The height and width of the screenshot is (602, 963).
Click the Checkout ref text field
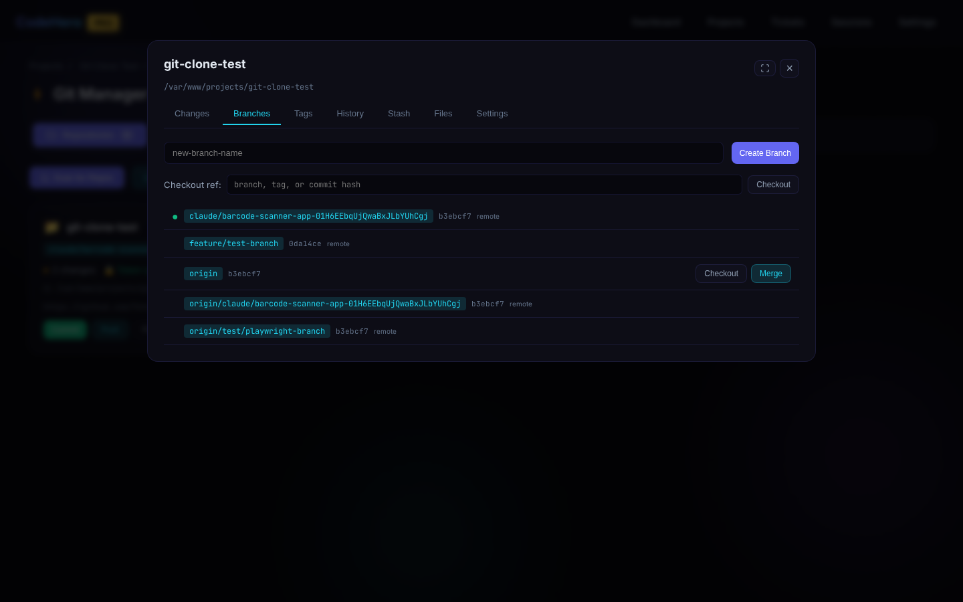[x=484, y=185]
